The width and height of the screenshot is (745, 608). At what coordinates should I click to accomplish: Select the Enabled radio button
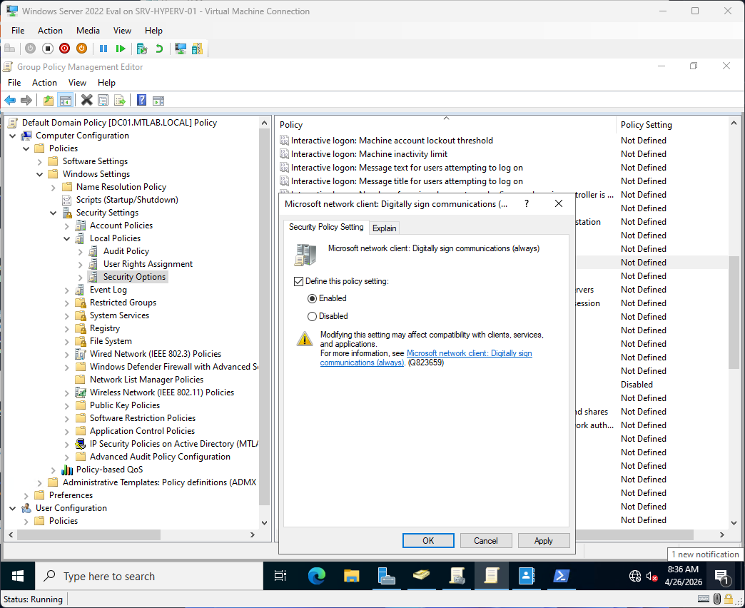click(x=312, y=299)
